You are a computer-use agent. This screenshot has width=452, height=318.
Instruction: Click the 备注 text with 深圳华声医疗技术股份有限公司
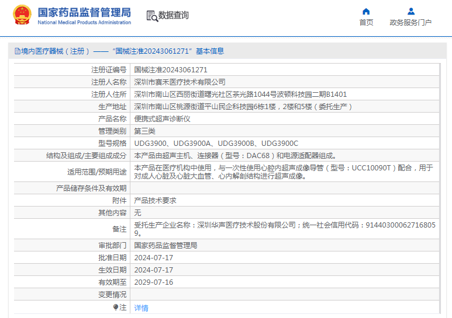point(285,229)
